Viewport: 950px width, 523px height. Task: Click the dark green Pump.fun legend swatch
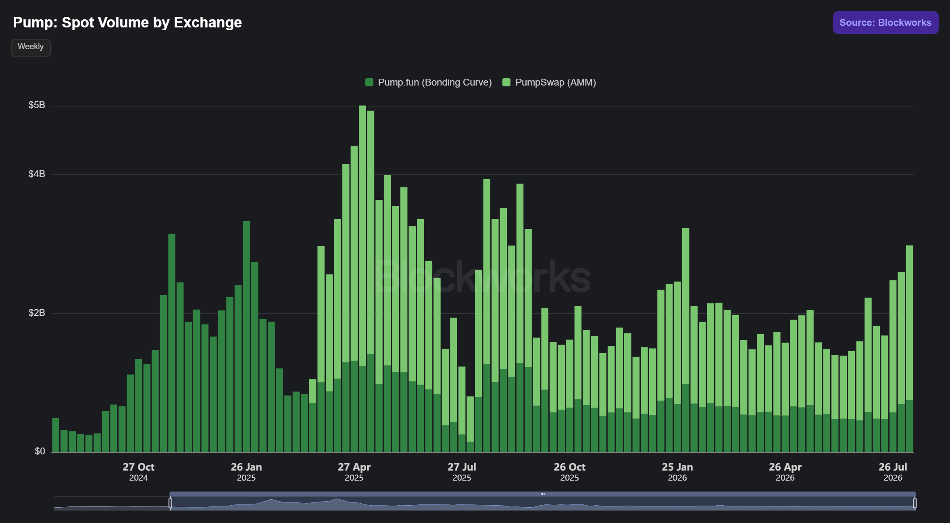click(x=369, y=82)
